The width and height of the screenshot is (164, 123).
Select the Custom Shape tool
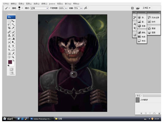pos(13,50)
